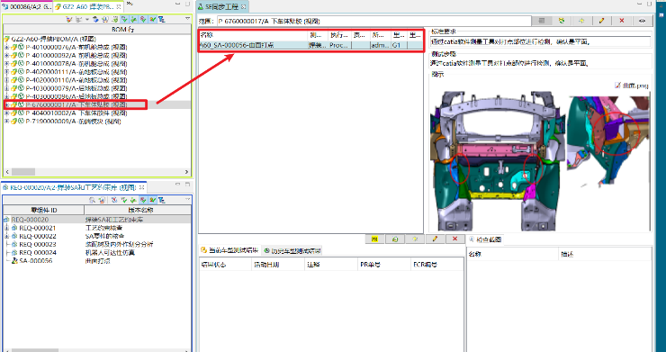Expand the P-4010000076/A tree node
The height and width of the screenshot is (352, 666).
click(6, 47)
